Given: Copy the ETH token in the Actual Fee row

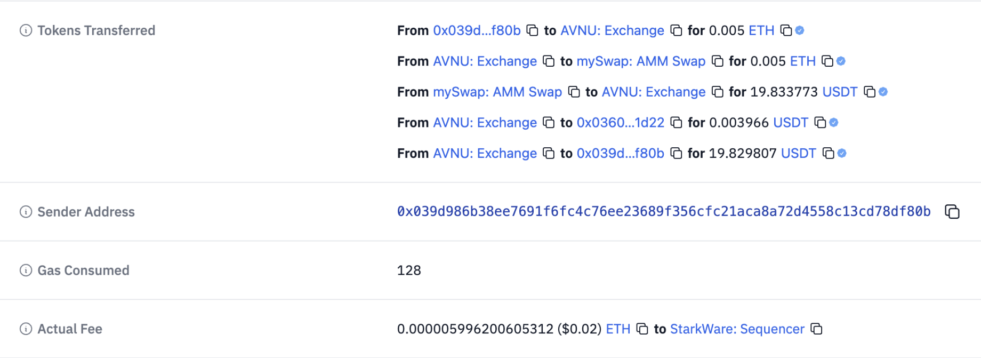Looking at the screenshot, I should coord(642,329).
